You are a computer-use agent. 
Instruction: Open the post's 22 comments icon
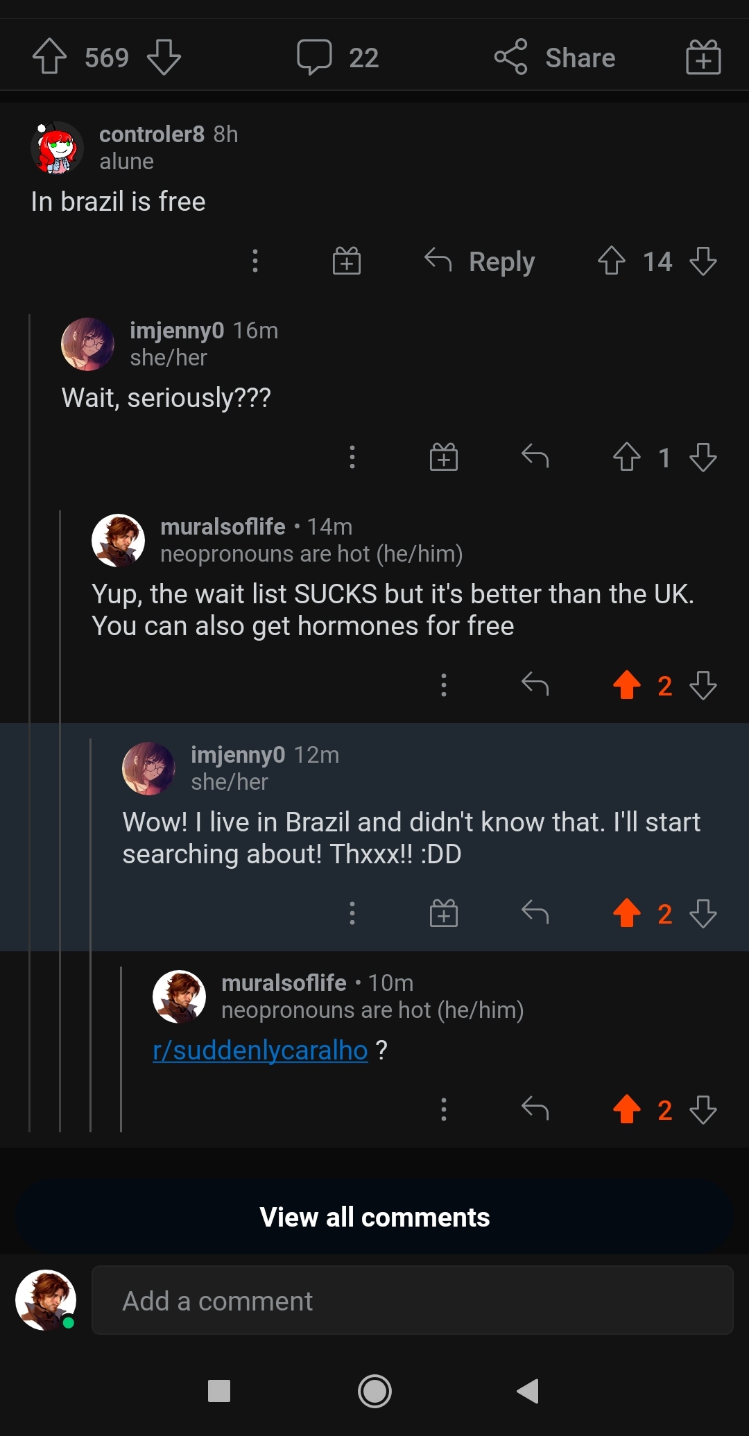coord(314,57)
